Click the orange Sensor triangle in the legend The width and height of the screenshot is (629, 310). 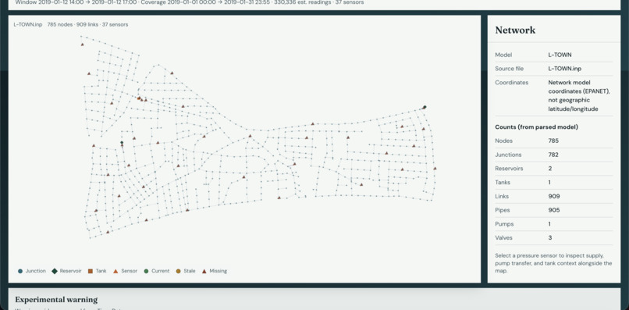[115, 271]
